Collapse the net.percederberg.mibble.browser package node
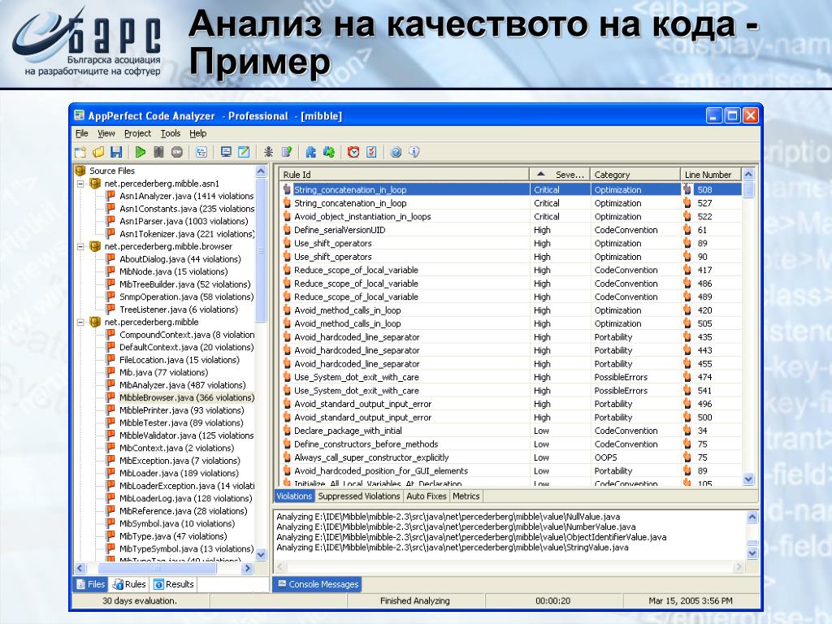This screenshot has height=624, width=832. (x=80, y=247)
